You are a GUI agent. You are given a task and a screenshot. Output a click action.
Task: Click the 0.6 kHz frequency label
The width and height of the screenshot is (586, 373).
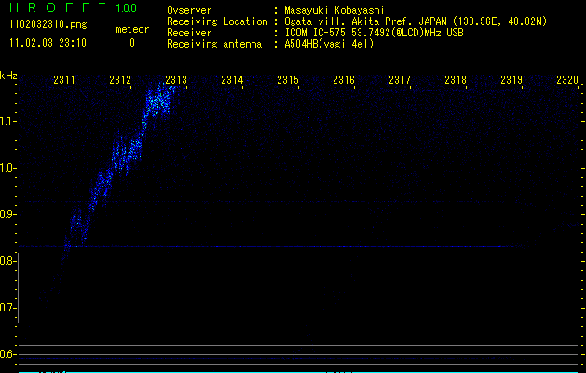8,354
